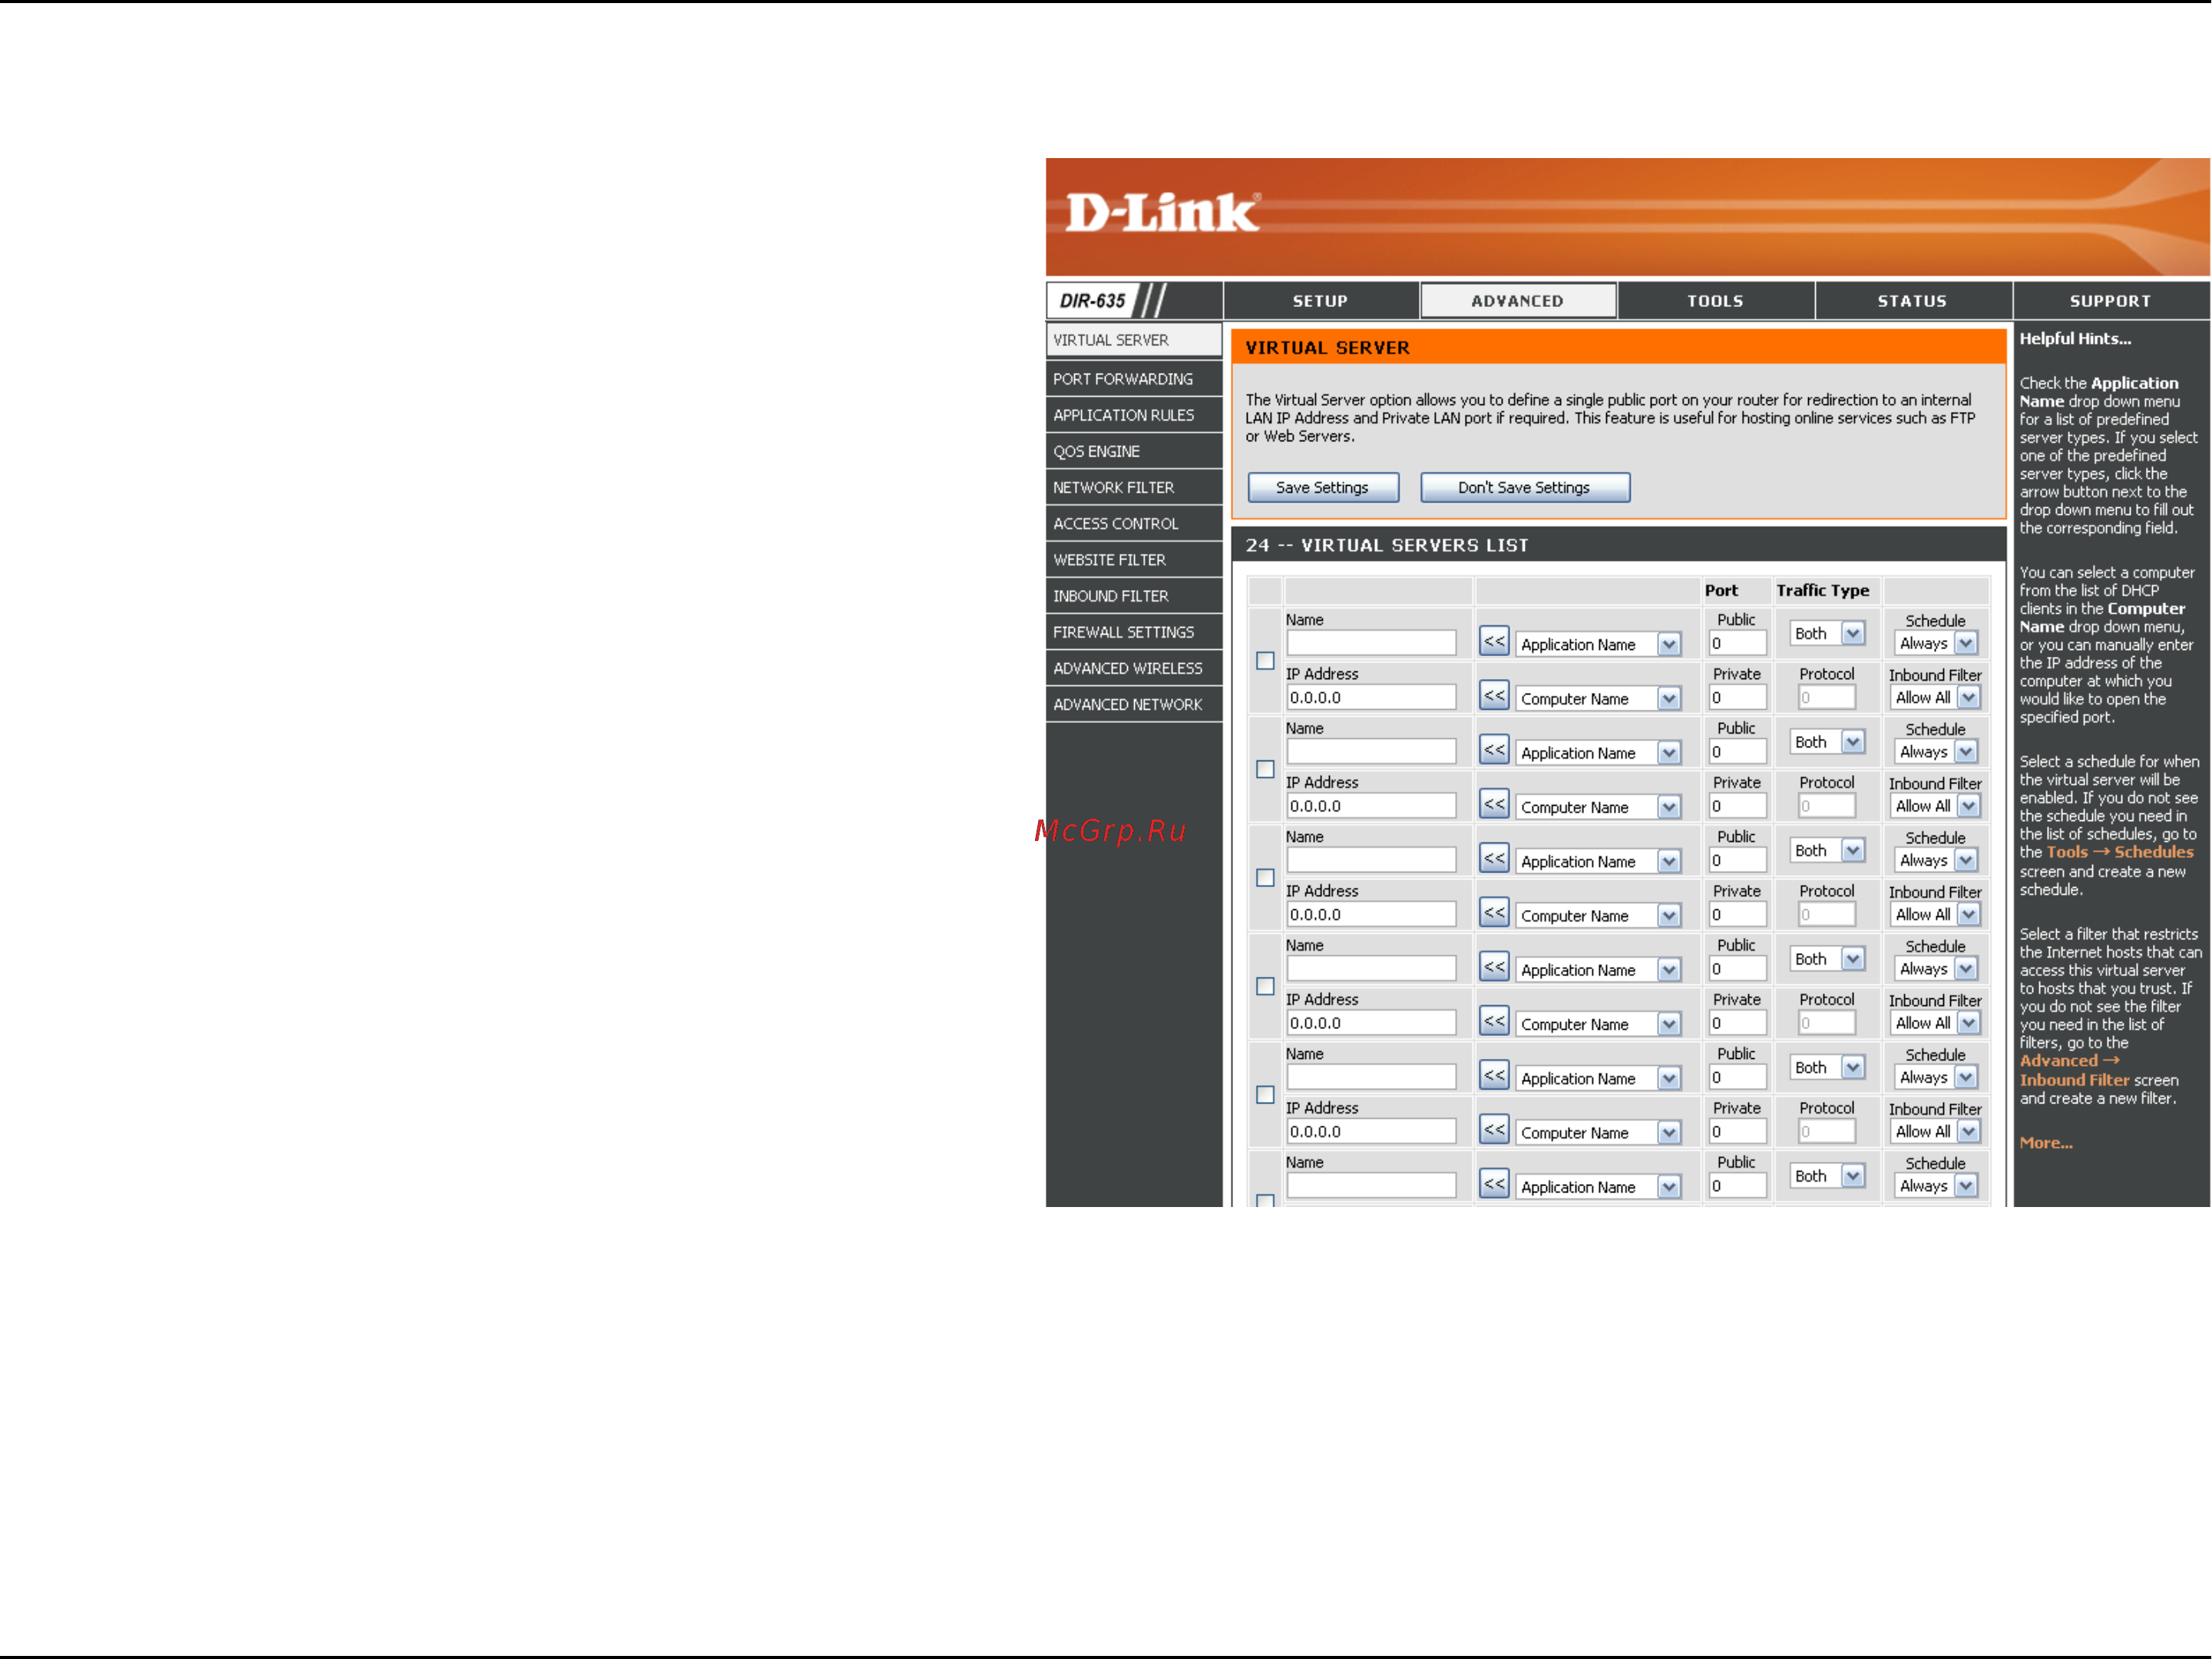Click the first row's Private port field
The height and width of the screenshot is (1659, 2212).
pos(1737,698)
